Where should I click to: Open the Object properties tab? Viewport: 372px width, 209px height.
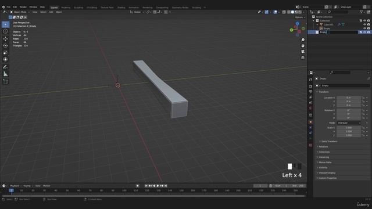[x=310, y=122]
